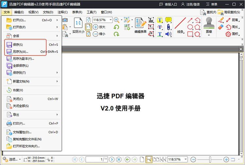
Task: Expand the 导出 submenu arrow
Action: [57, 115]
